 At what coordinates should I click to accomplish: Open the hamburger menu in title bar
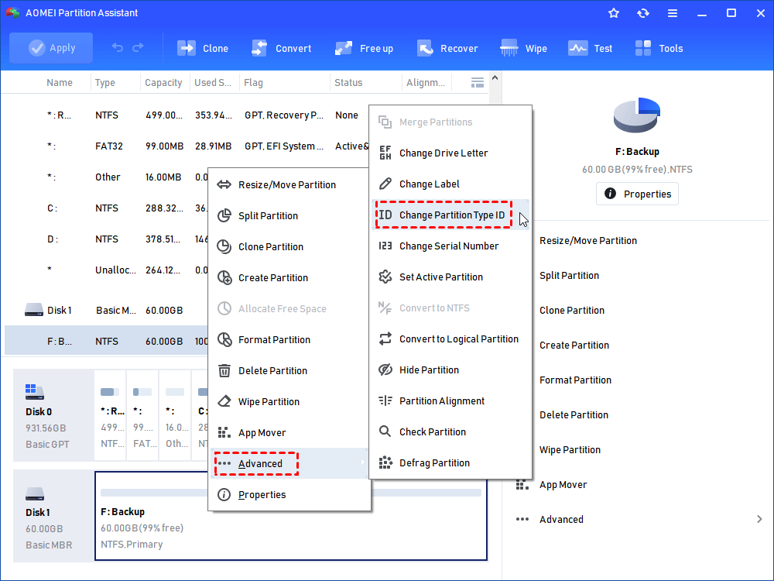pyautogui.click(x=673, y=13)
